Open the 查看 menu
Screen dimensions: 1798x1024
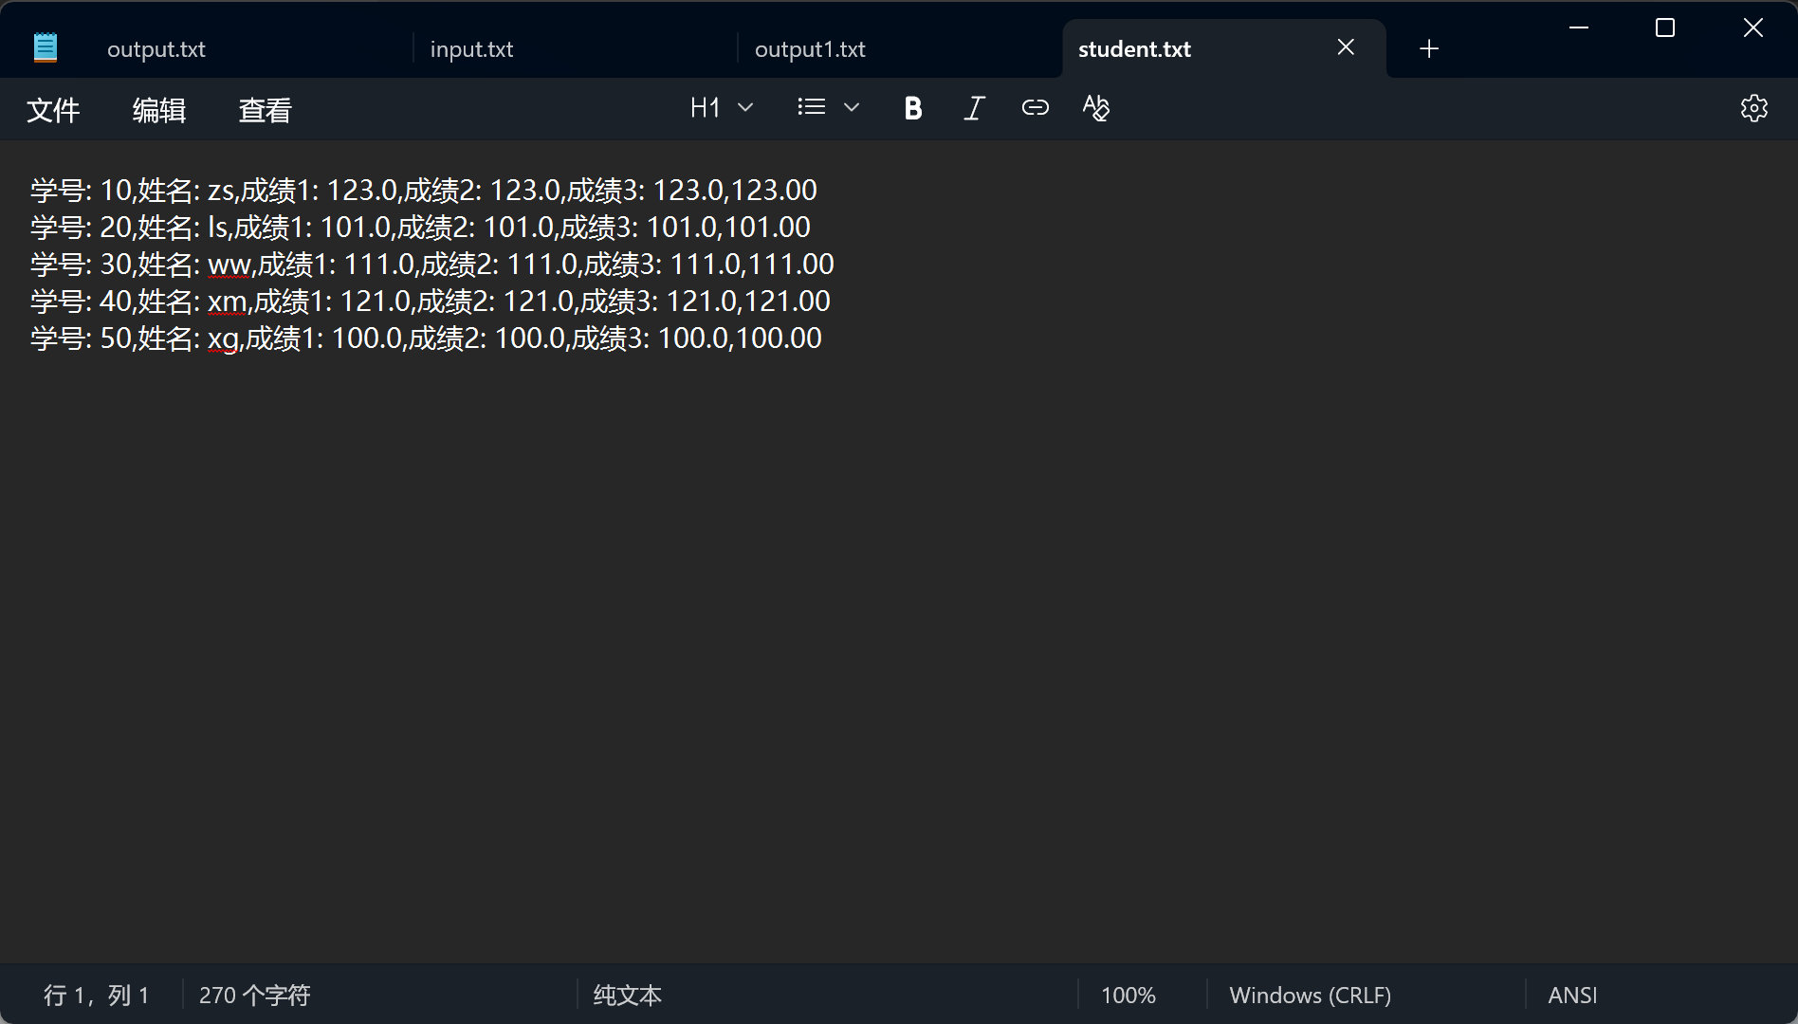tap(266, 110)
